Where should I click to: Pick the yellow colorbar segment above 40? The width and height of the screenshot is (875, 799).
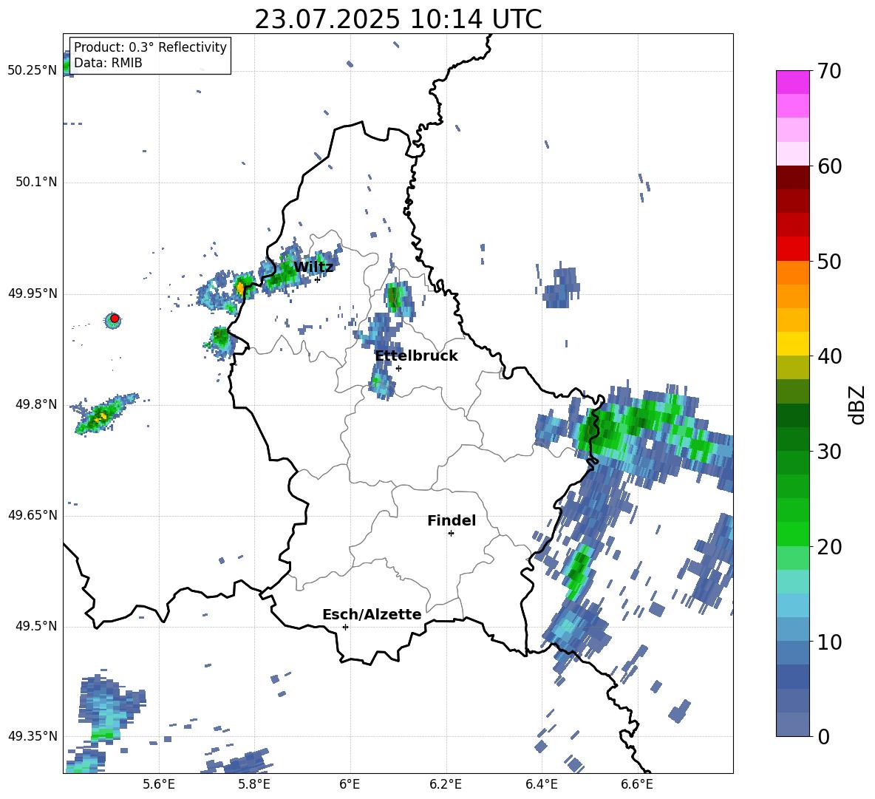point(792,344)
